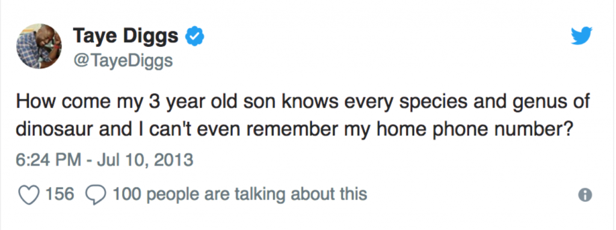Click the reply speech bubble icon
The width and height of the screenshot is (616, 230).
[96, 195]
